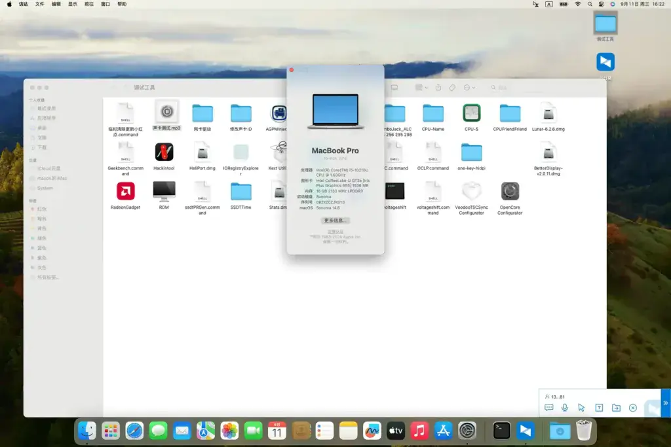End session with the X circle icon

[x=633, y=408]
